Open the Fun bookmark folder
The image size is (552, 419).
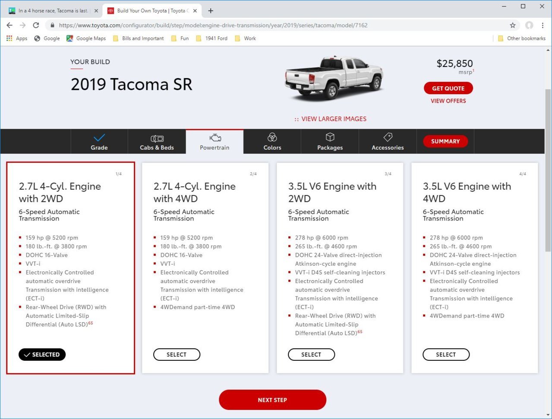(x=180, y=38)
